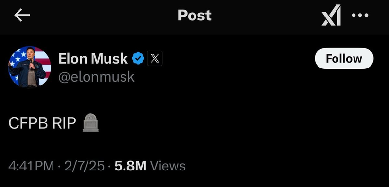Click the 2/7/25 post date
Viewport: 389px width, 187px height.
(x=84, y=166)
